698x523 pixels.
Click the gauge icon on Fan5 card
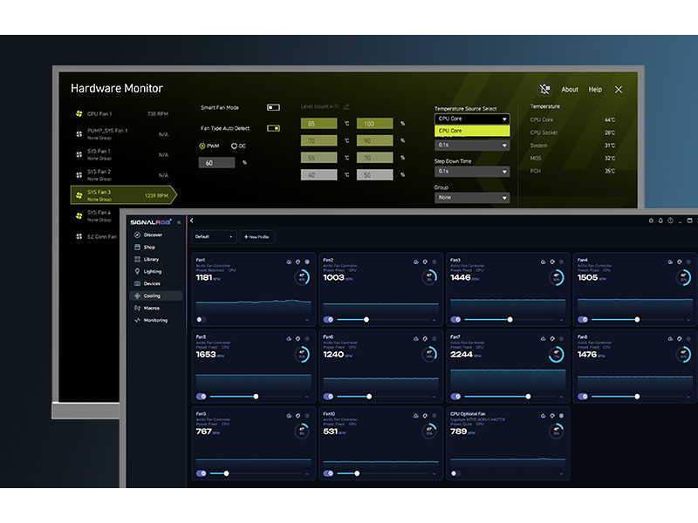click(289, 339)
